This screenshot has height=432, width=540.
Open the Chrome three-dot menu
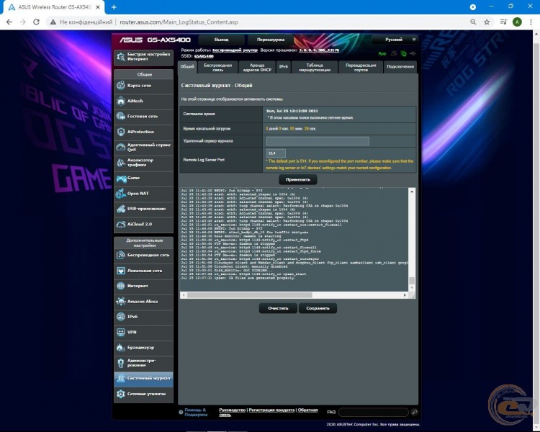pyautogui.click(x=530, y=22)
